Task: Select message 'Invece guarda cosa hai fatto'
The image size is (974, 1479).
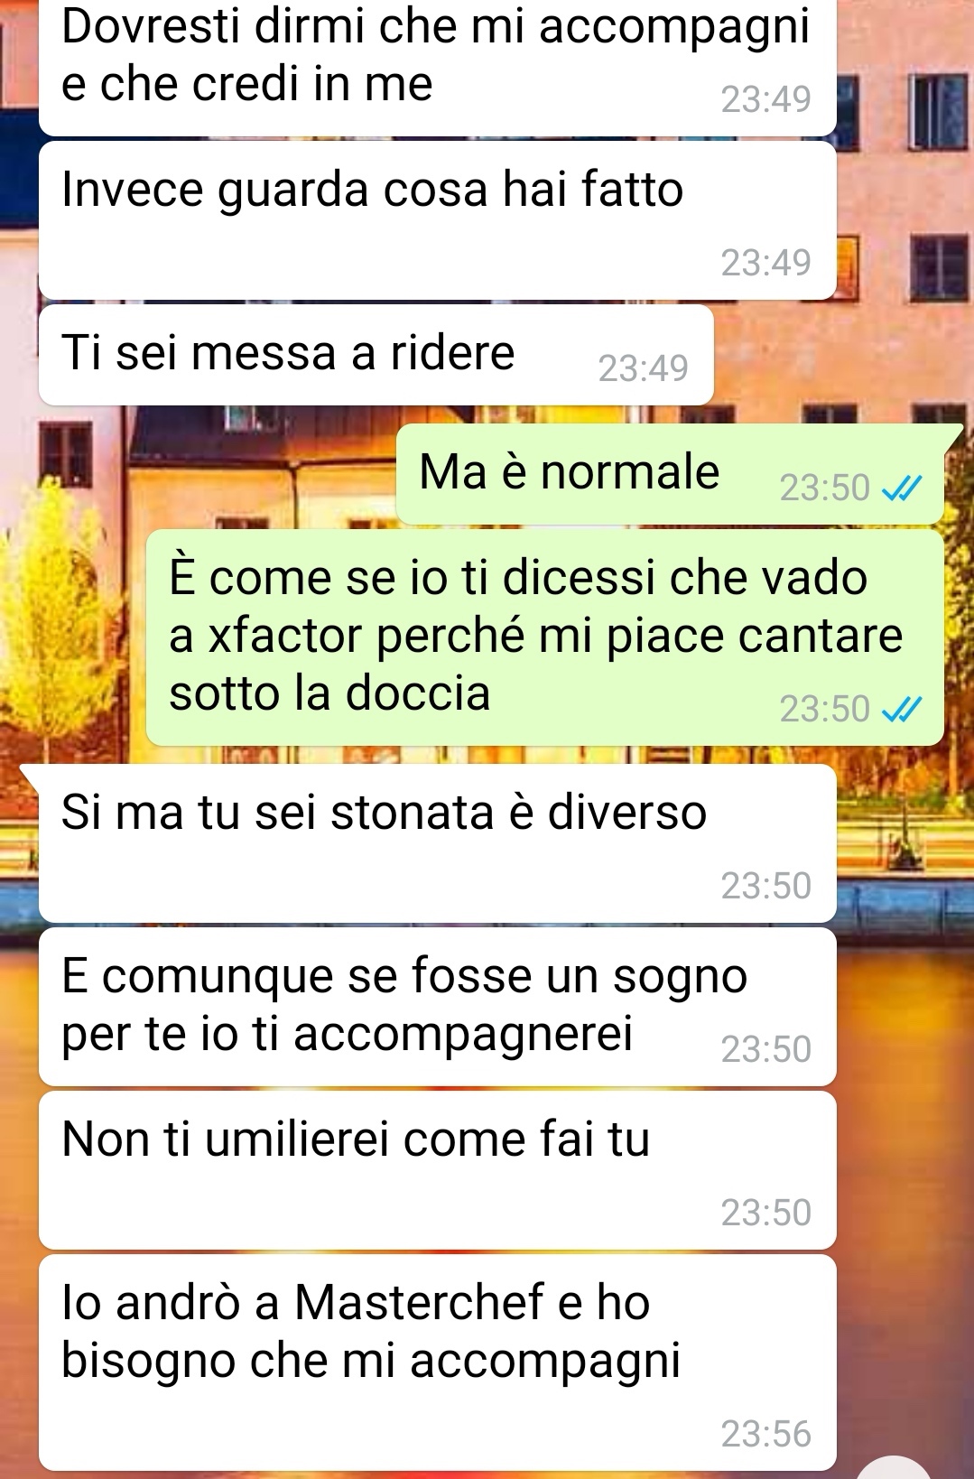Action: 438,220
